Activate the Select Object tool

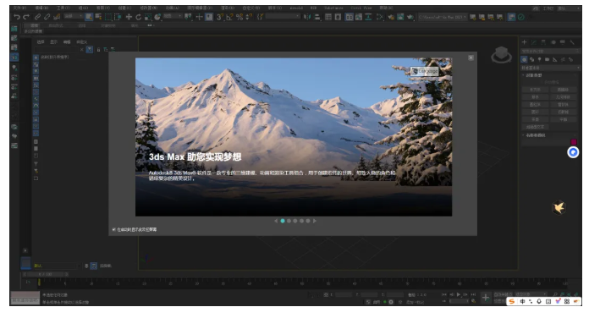89,17
